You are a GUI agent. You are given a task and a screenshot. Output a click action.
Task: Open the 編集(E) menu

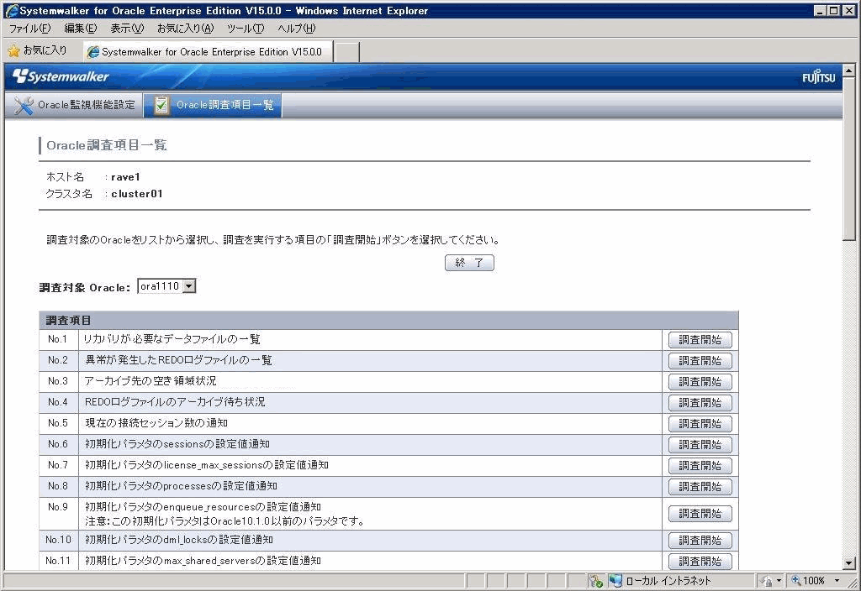click(x=80, y=28)
